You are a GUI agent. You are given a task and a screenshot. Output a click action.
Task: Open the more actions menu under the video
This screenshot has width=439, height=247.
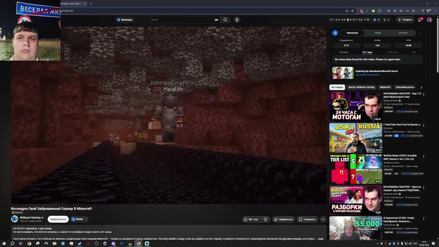coord(323,220)
